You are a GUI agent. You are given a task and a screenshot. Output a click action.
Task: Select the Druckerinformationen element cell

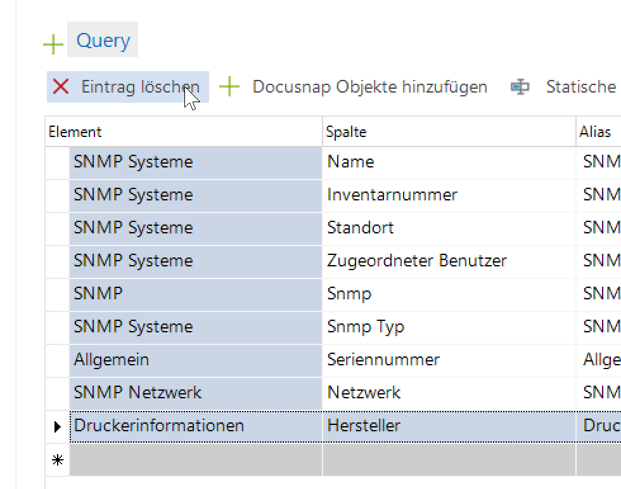[195, 426]
